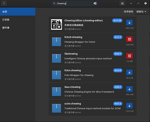Click the 202.5 kB size label
Screen dimensions: 150x122
coord(129,28)
